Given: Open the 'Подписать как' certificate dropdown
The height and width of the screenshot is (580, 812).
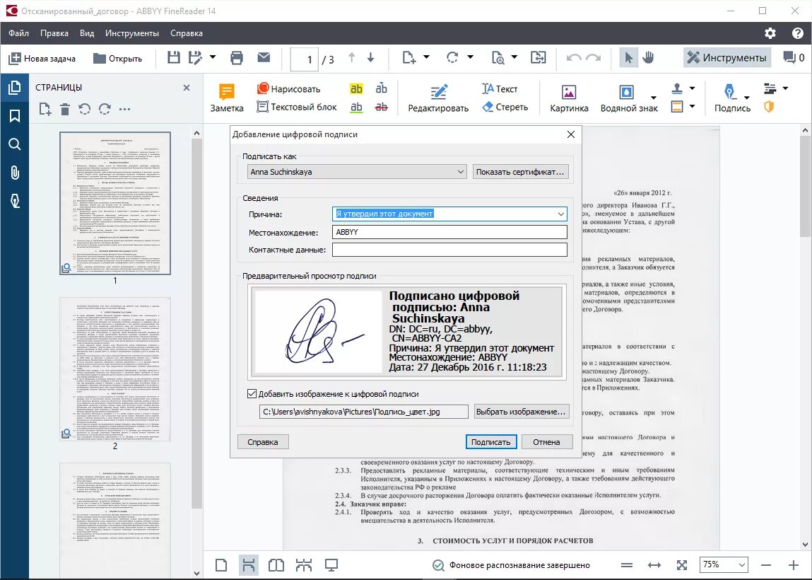Looking at the screenshot, I should pos(358,172).
